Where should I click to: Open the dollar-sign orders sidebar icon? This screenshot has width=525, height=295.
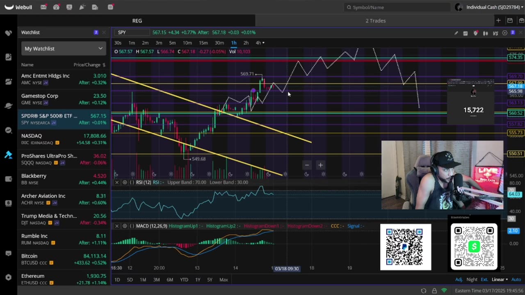coord(8,203)
